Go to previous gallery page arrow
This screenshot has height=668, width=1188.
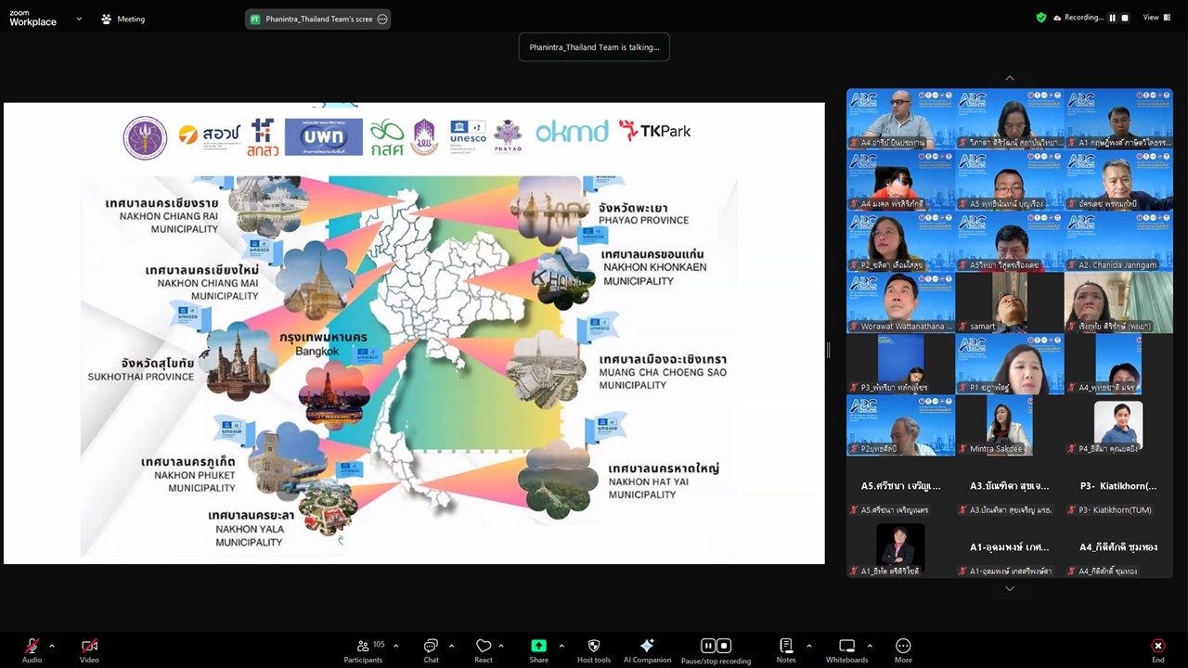pyautogui.click(x=1010, y=78)
